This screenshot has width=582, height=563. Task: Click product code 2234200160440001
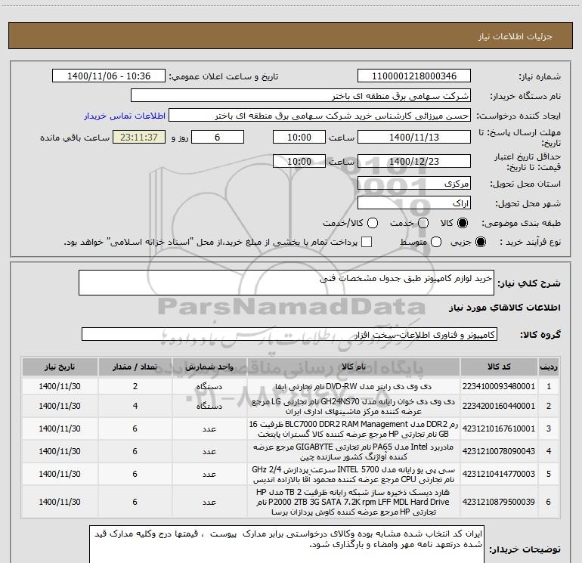tap(499, 406)
